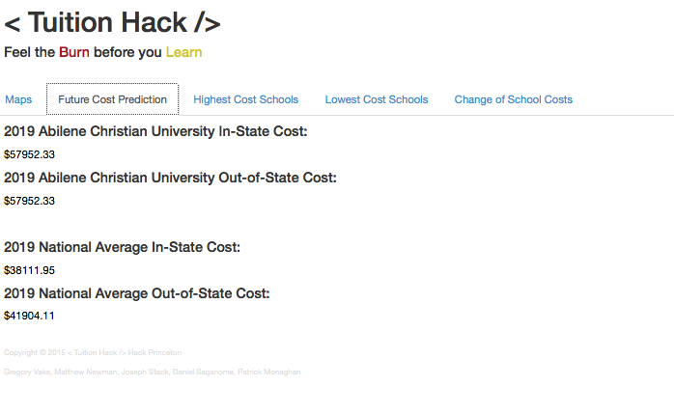This screenshot has height=414, width=674.
Task: Click the Abilene Christian In-State Cost heading
Action: click(x=155, y=131)
